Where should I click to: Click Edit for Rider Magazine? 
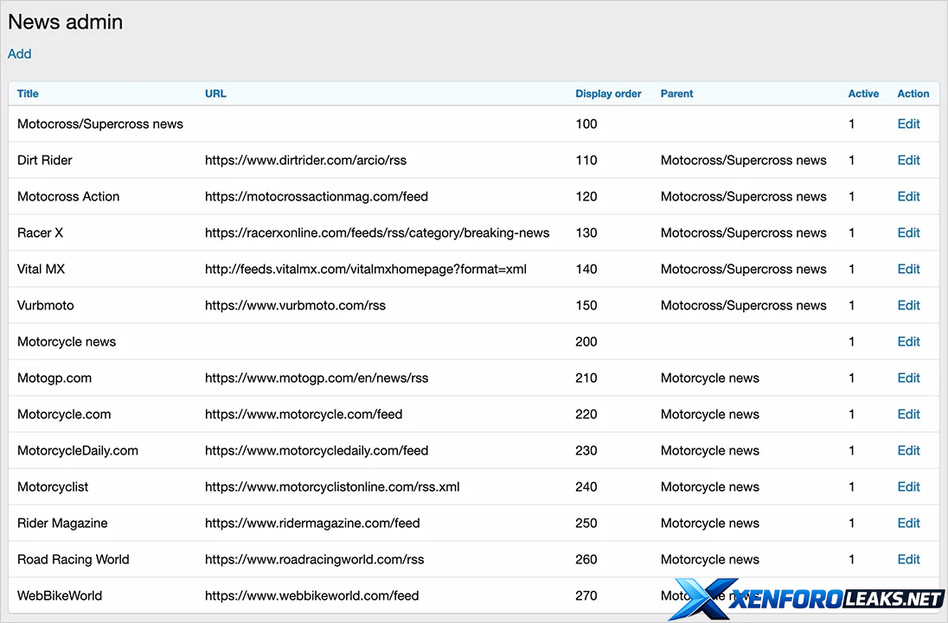[x=908, y=523]
